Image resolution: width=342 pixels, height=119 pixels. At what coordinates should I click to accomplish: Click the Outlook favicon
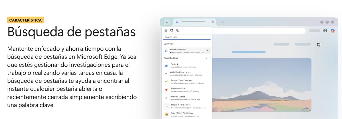(x=166, y=66)
